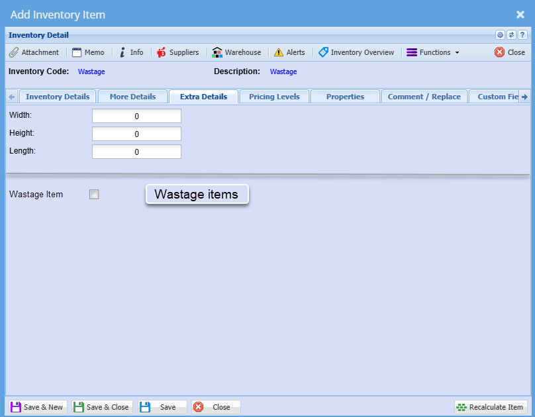Open Inventory Overview
535x417 pixels.
click(356, 52)
